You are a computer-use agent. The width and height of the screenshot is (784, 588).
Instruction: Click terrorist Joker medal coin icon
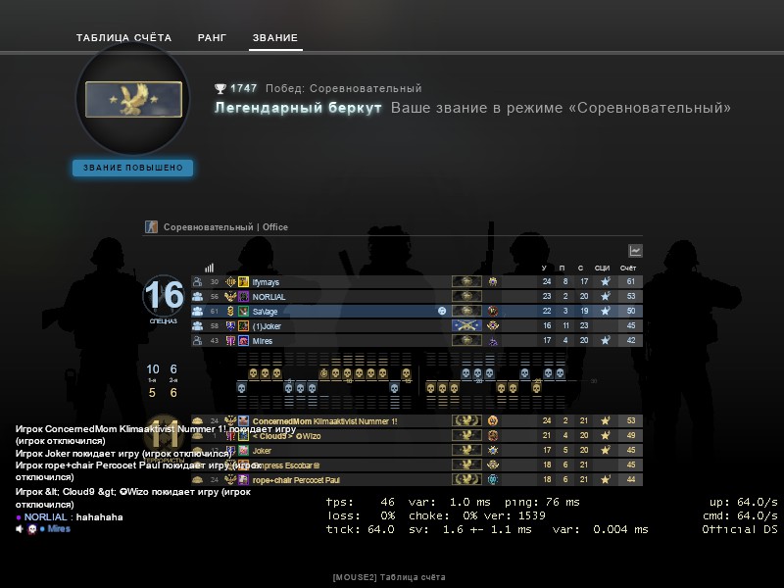[493, 451]
